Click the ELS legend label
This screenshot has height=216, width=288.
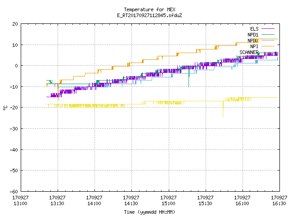(254, 29)
